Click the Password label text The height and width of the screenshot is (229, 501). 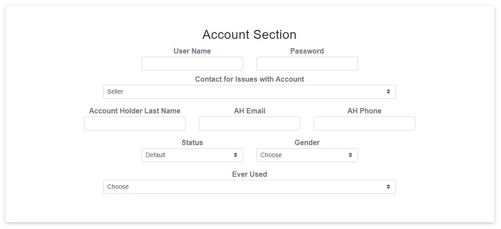coord(307,51)
